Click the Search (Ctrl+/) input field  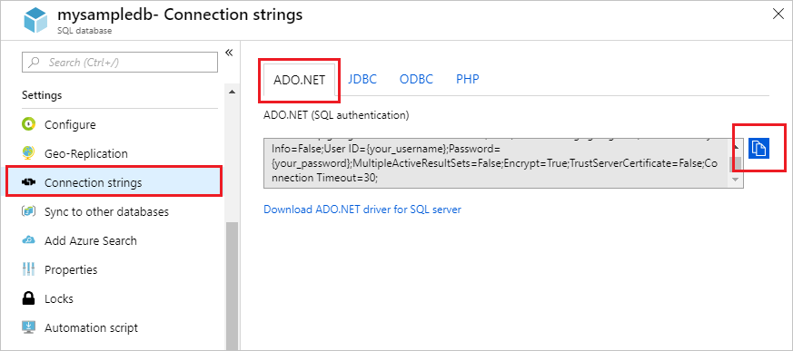120,62
